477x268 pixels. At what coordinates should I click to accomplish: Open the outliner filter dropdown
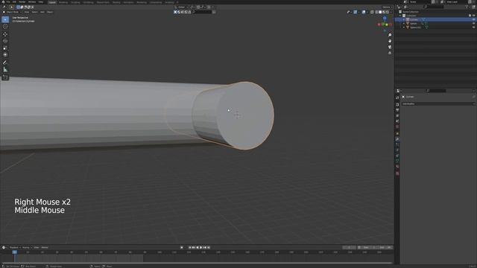467,7
